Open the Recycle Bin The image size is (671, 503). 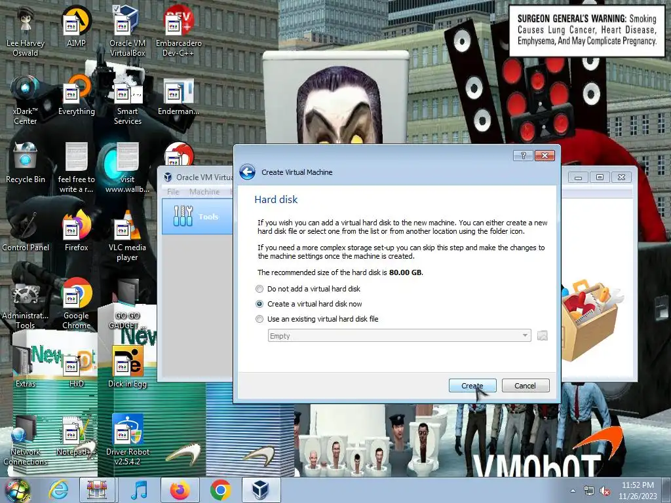click(x=26, y=164)
